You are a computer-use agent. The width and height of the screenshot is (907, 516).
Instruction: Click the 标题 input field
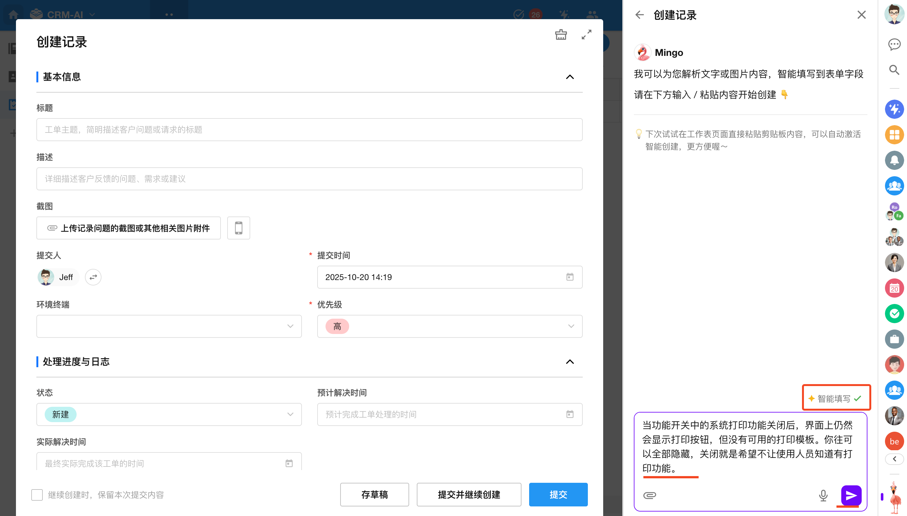click(x=309, y=130)
